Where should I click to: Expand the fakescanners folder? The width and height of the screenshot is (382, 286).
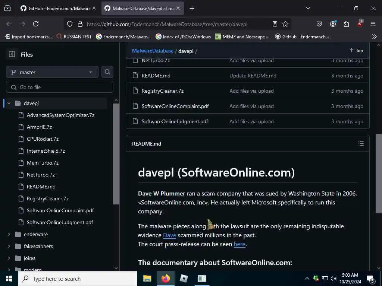tap(9, 246)
